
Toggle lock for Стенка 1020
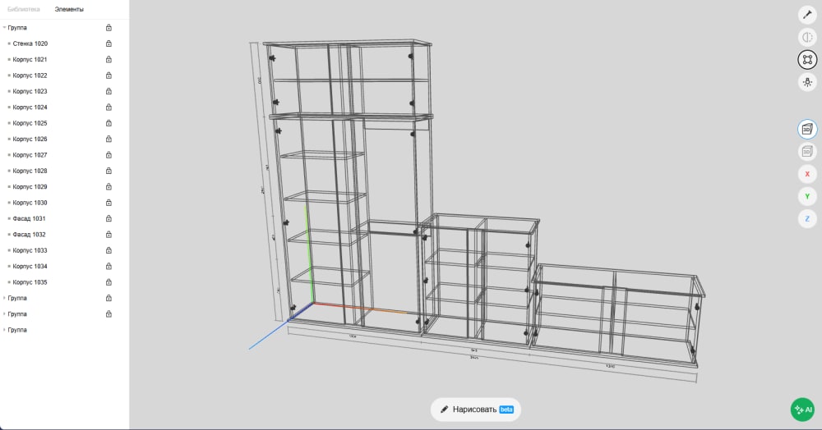coord(109,43)
